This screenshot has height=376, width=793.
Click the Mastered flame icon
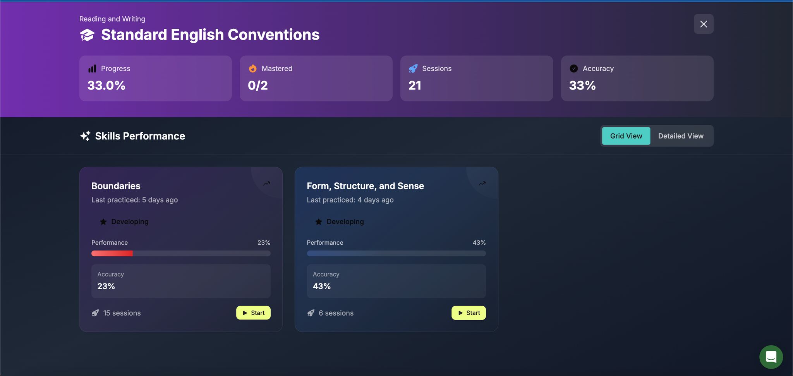253,69
